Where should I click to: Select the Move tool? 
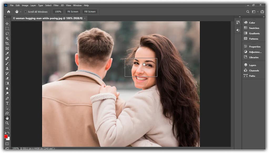(x=7, y=24)
